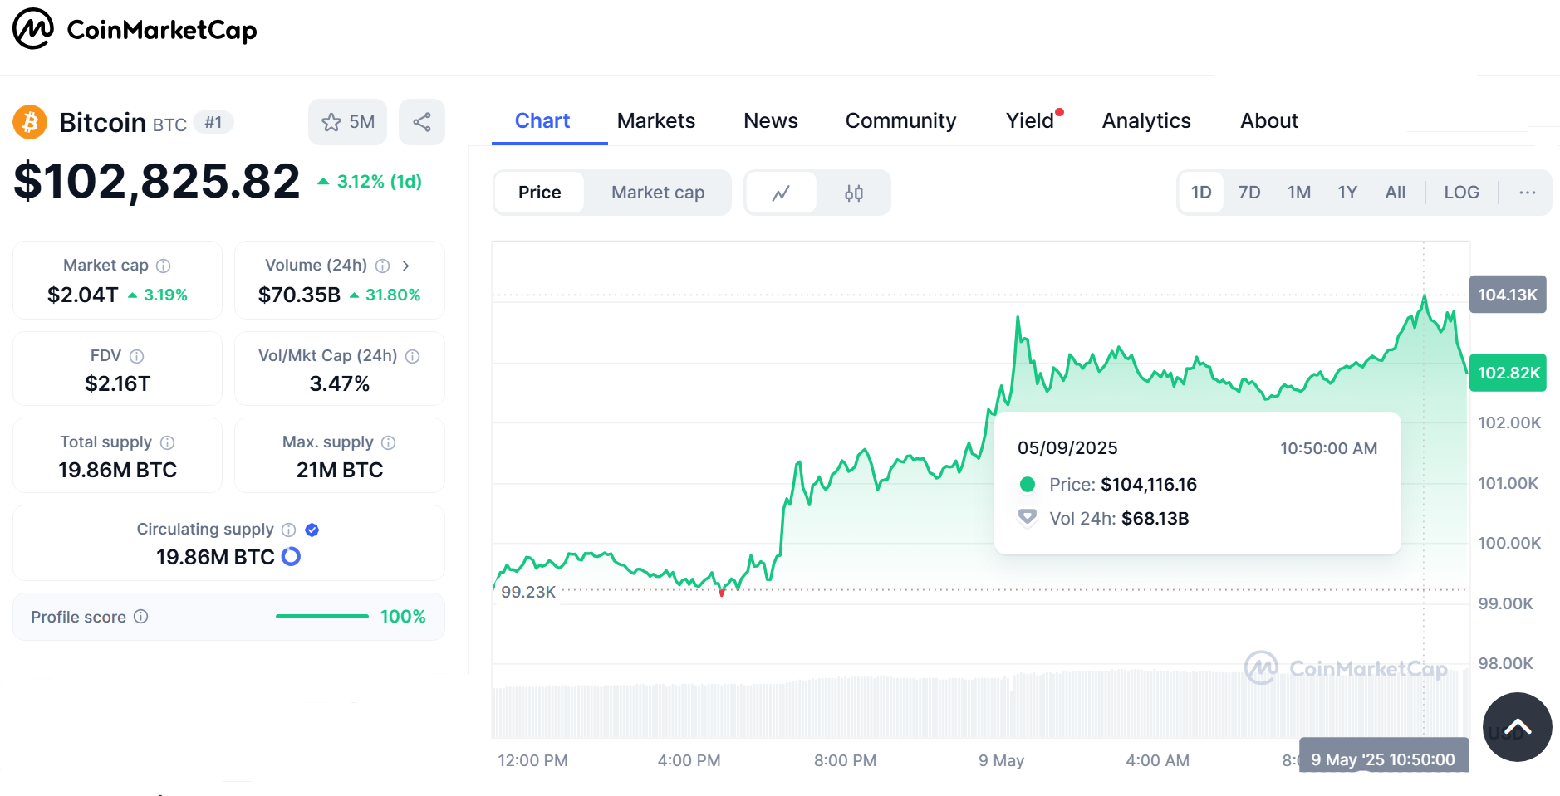1560x796 pixels.
Task: Select the 7D time range
Action: [x=1249, y=193]
